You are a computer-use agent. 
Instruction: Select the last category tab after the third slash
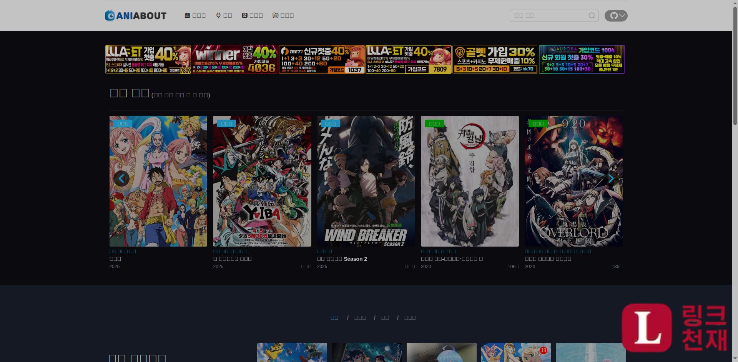[410, 318]
